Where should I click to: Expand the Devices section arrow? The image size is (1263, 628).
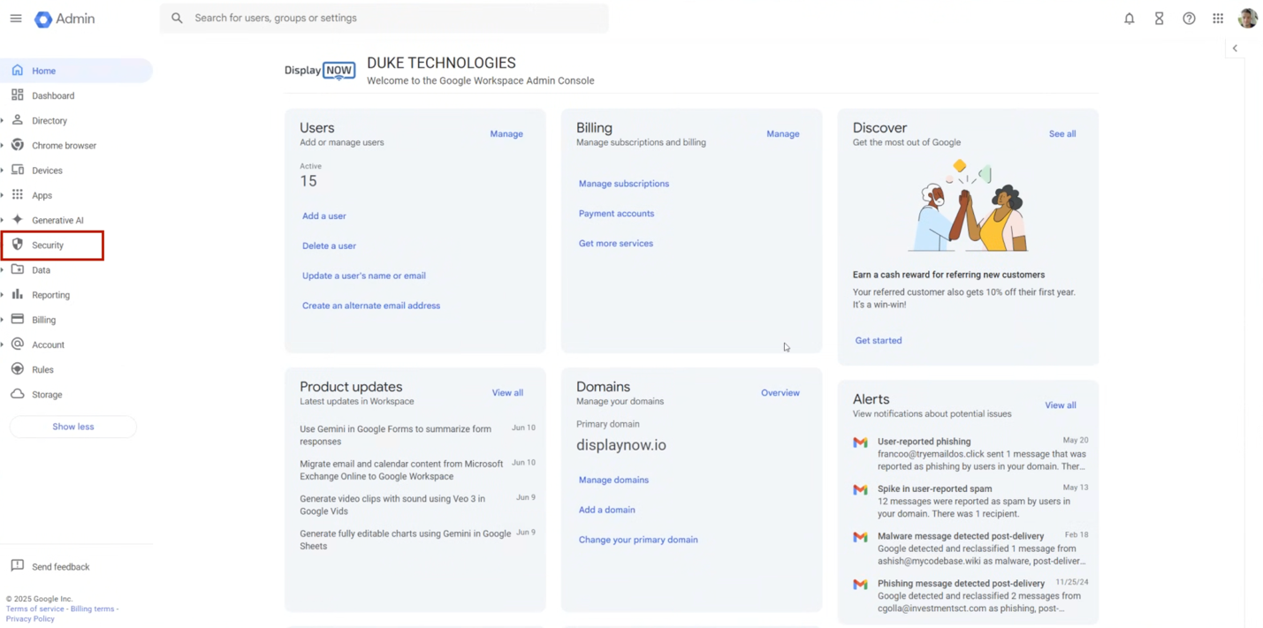3,170
